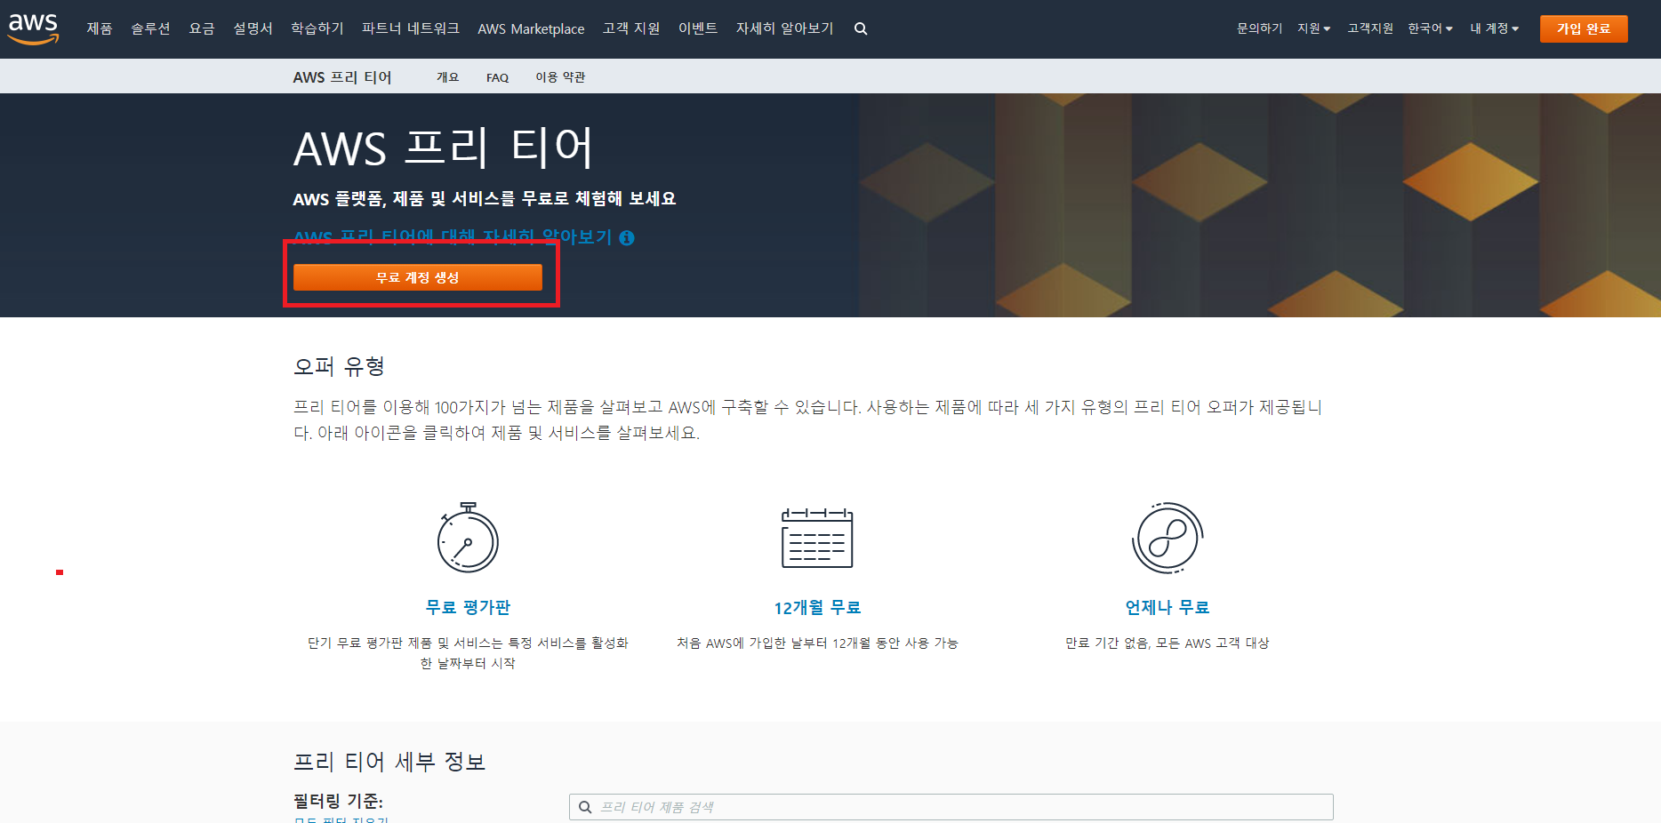The height and width of the screenshot is (823, 1661).
Task: Open the search magnifier icon in top navigation
Action: [861, 28]
